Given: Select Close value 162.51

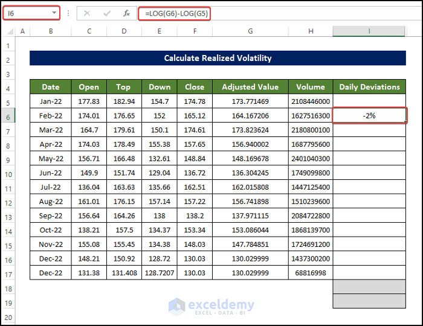Looking at the screenshot, I should 195,187.
